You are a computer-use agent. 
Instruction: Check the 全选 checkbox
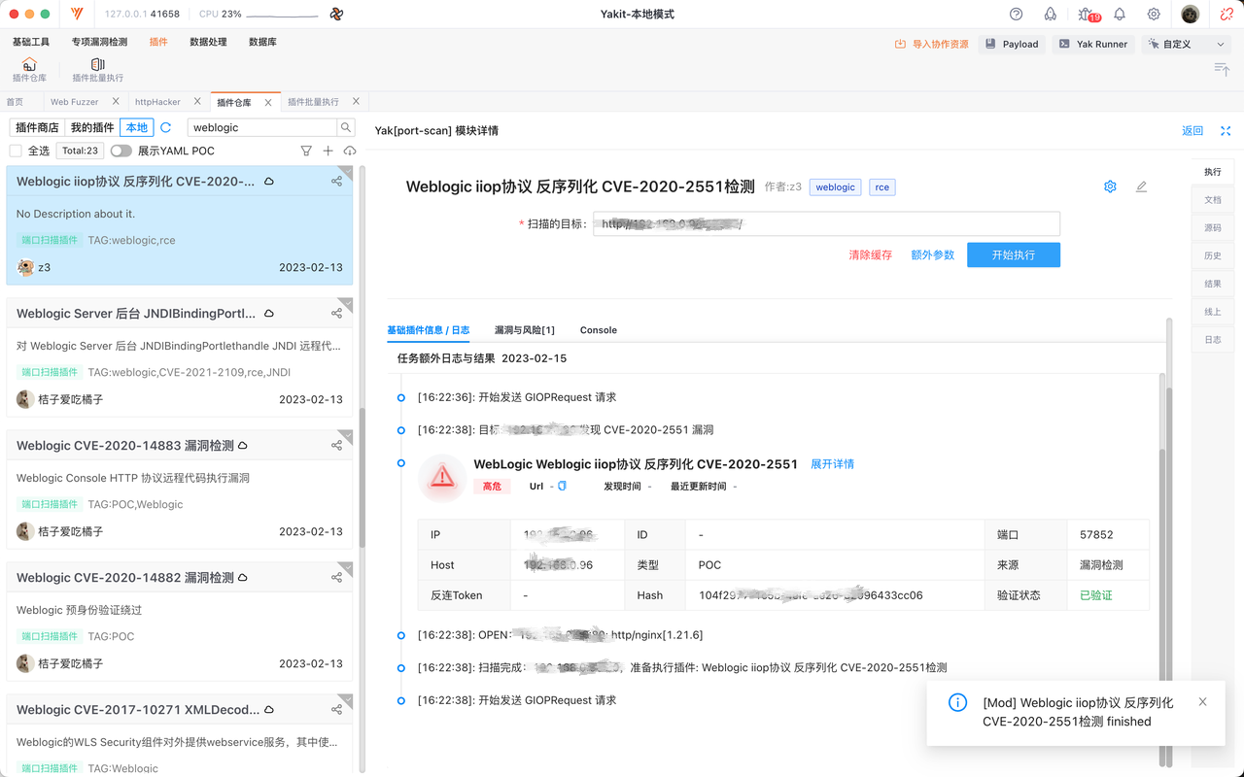point(16,151)
